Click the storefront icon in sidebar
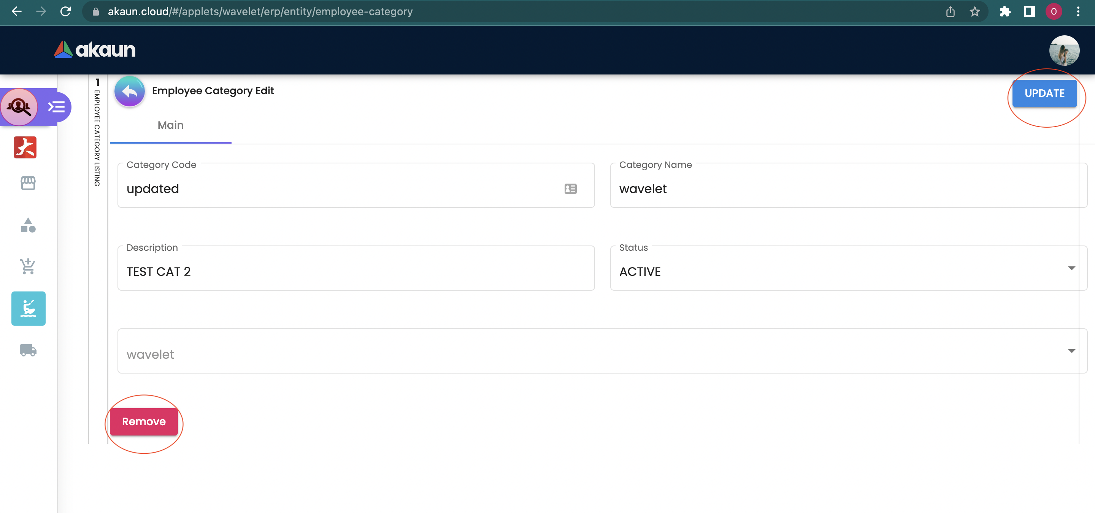The height and width of the screenshot is (513, 1095). pos(28,183)
